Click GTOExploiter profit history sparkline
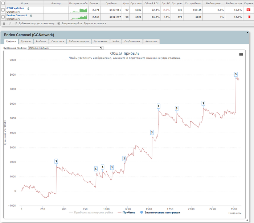Viewport: 254px width, 223px height. [78, 10]
